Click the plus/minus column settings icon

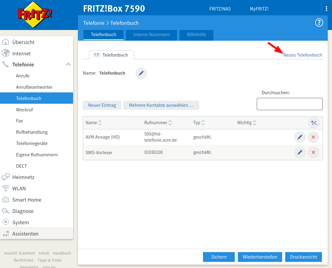point(313,123)
